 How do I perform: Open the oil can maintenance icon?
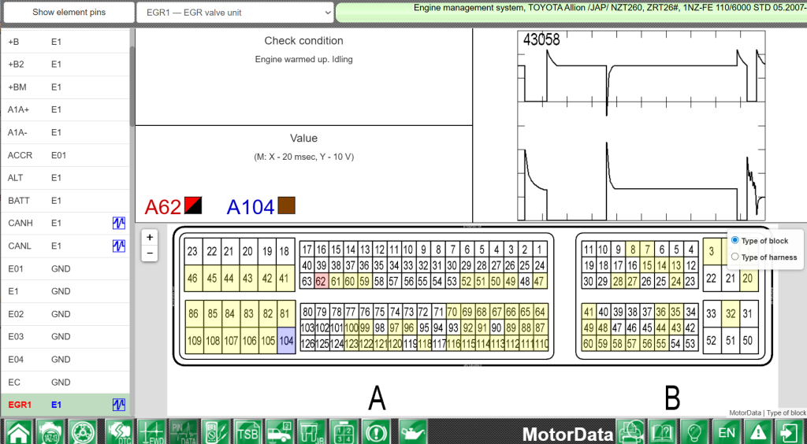click(x=411, y=431)
